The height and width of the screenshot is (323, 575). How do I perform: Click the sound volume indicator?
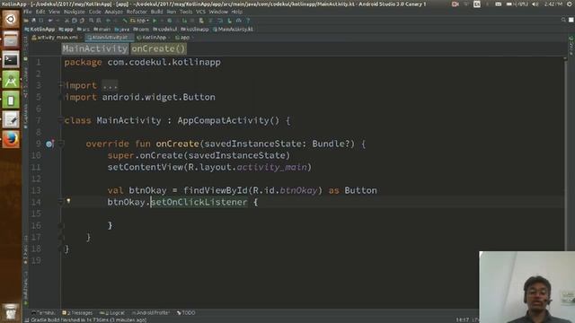(x=535, y=4)
